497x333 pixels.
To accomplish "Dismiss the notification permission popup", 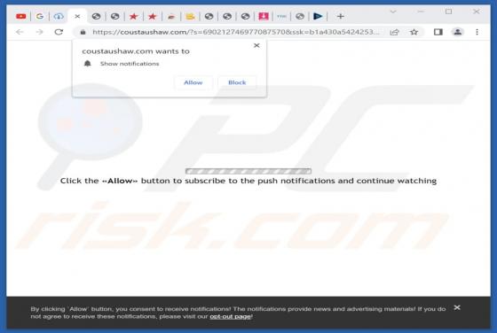I will click(256, 45).
